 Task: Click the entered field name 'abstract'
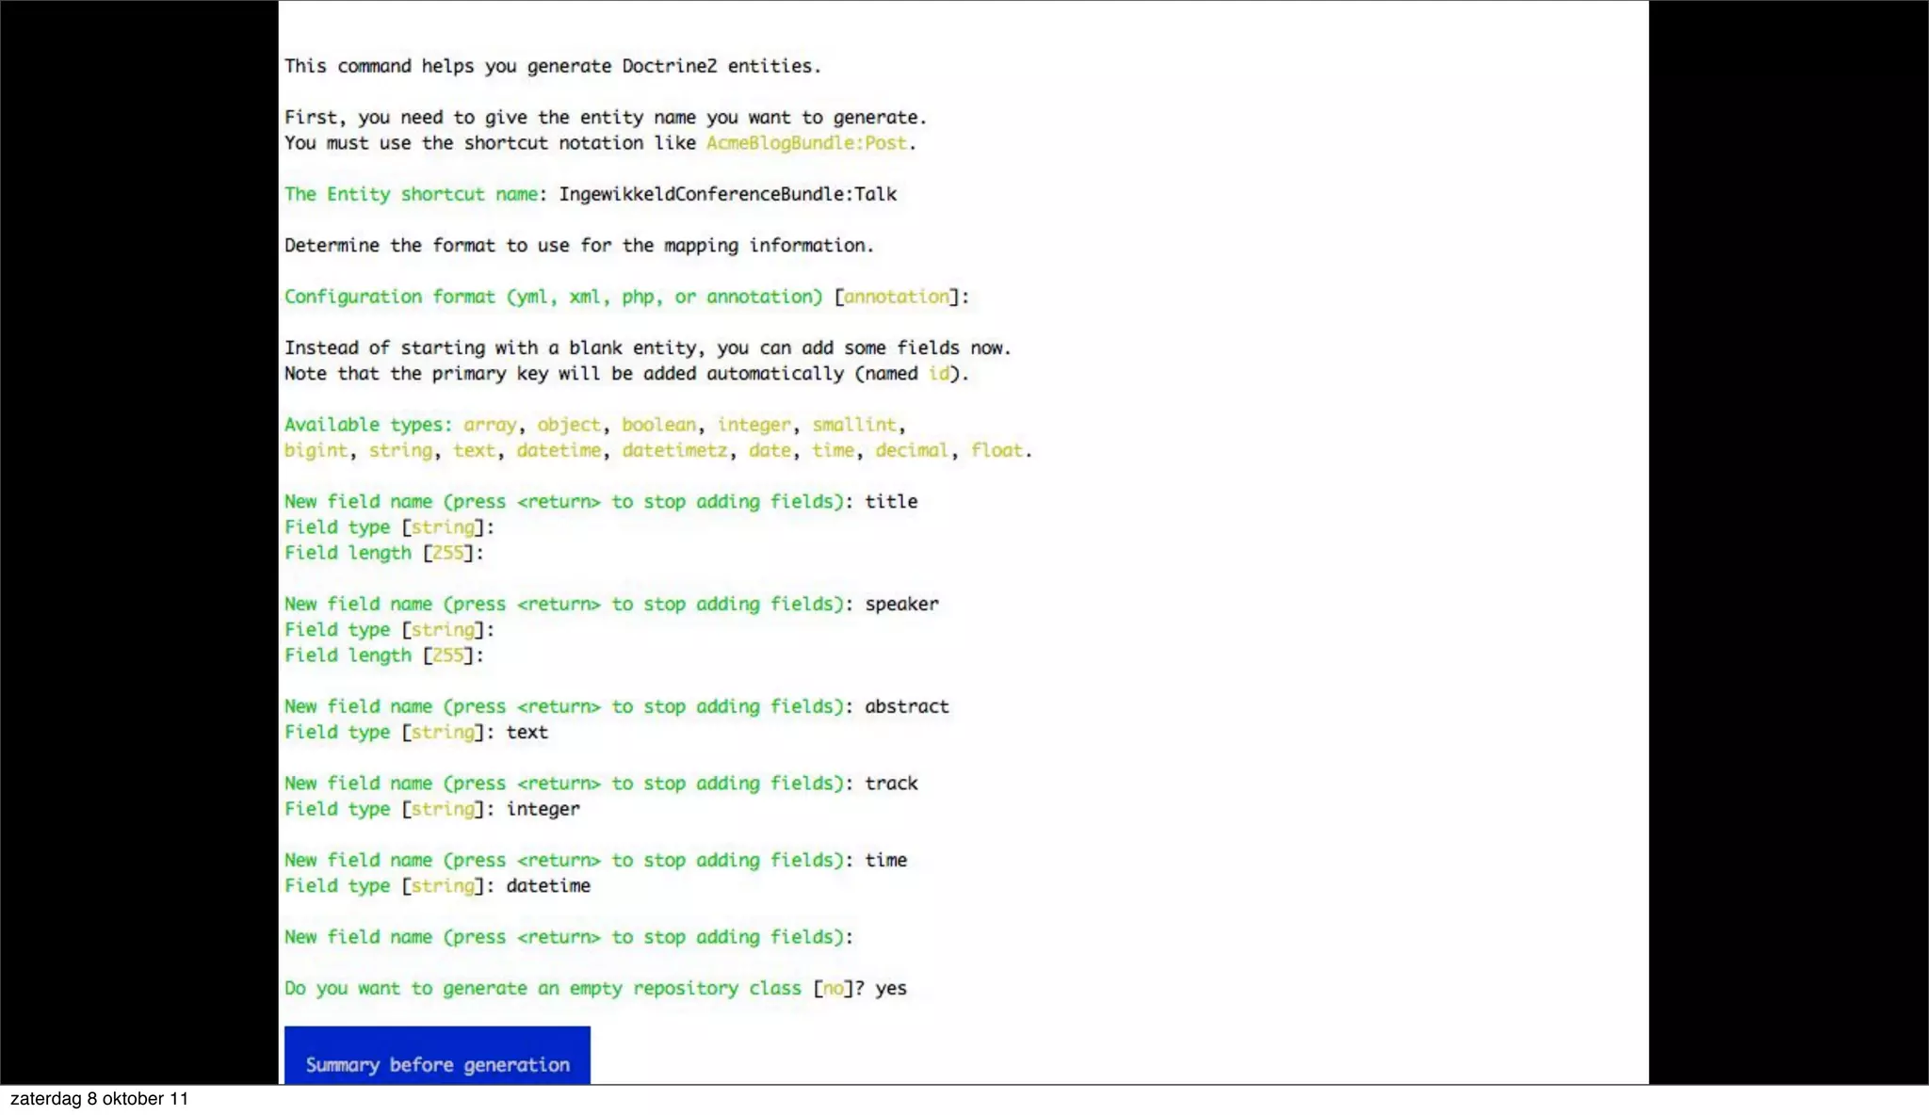tap(906, 706)
